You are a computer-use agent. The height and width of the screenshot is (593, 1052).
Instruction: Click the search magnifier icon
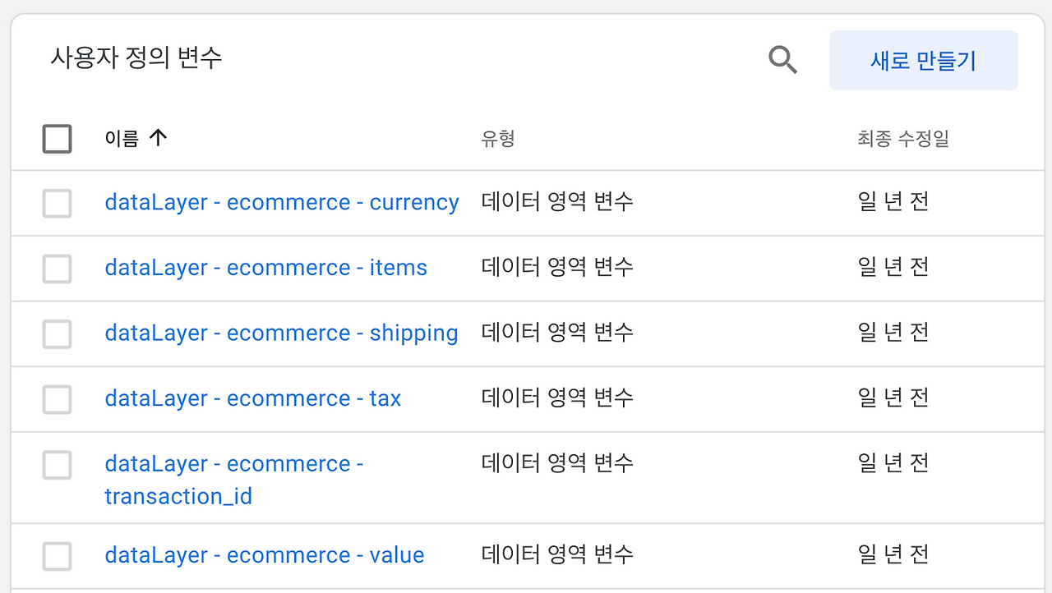point(782,60)
